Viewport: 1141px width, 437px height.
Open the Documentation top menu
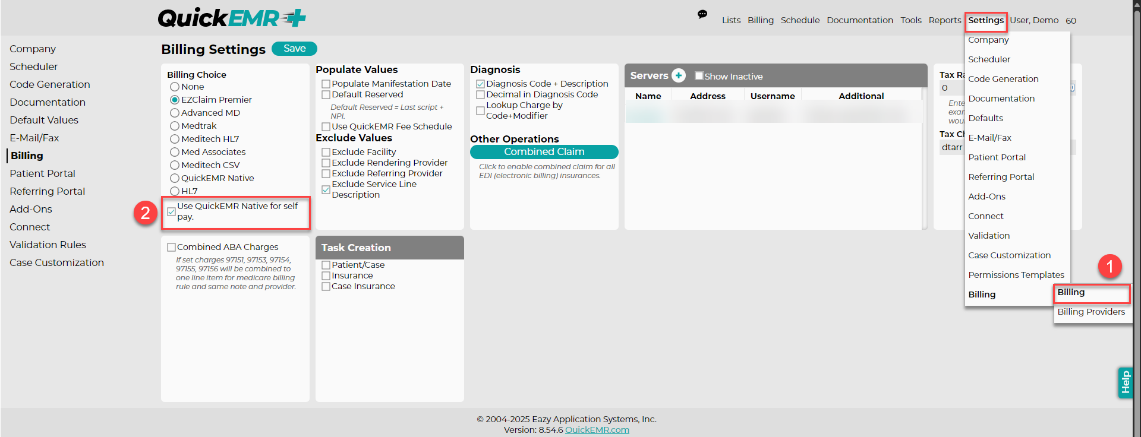point(860,20)
